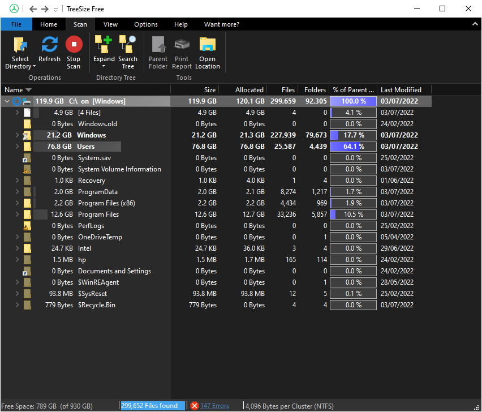Click 4,096 Bytes per Cluster (NTFS) text
Image resolution: width=482 pixels, height=412 pixels.
point(289,406)
